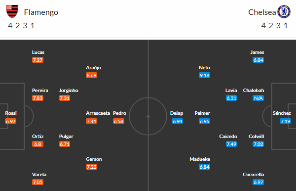Select player Jorginho on the pitch

tap(69, 91)
